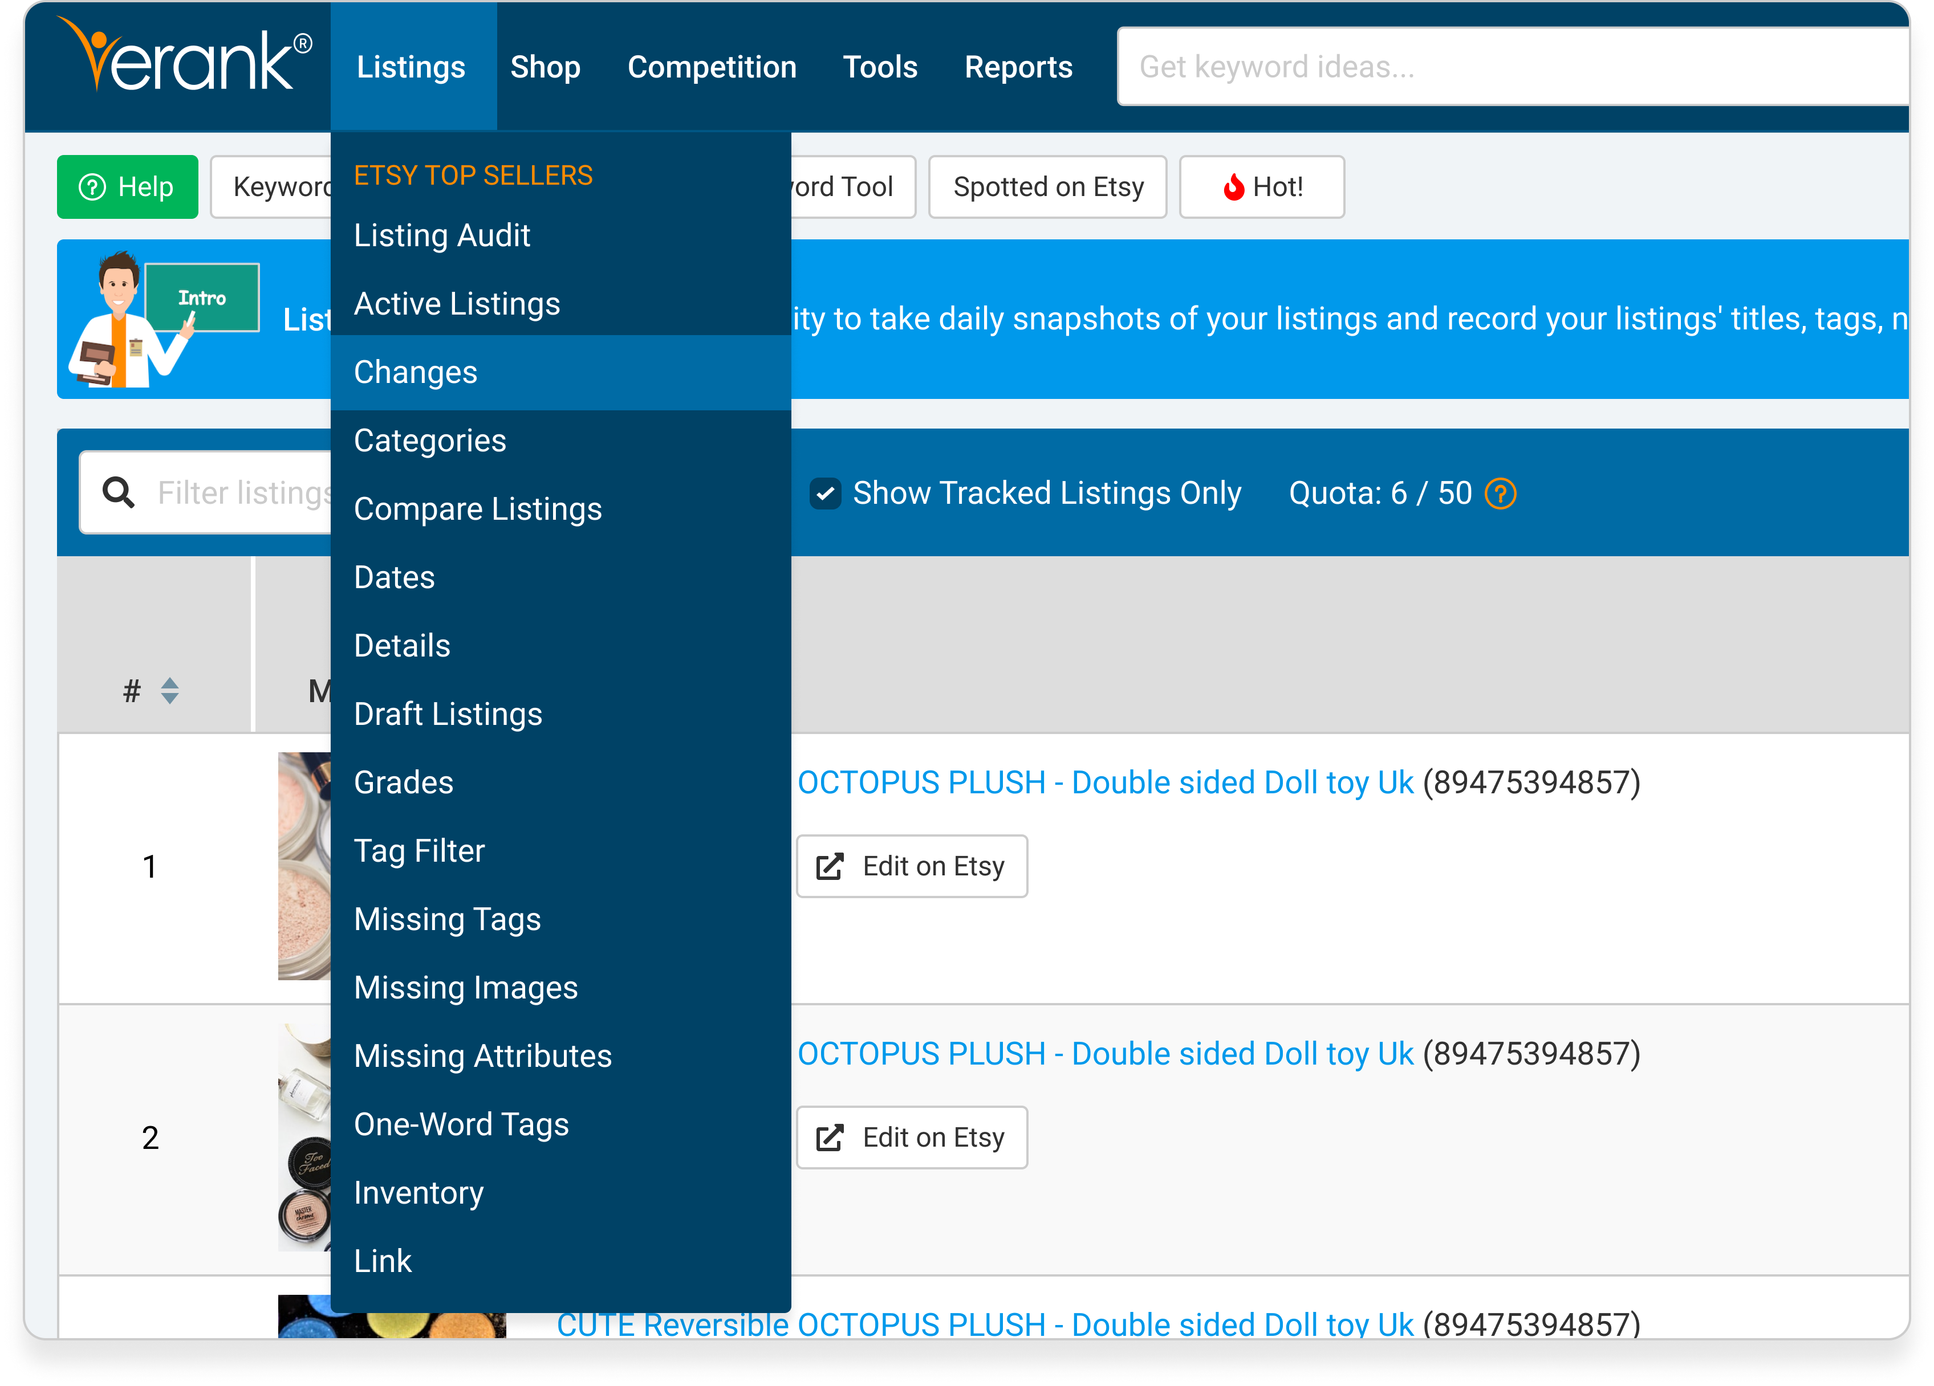Select Tag Filter menu entry
Image resolution: width=1934 pixels, height=1386 pixels.
pos(560,851)
